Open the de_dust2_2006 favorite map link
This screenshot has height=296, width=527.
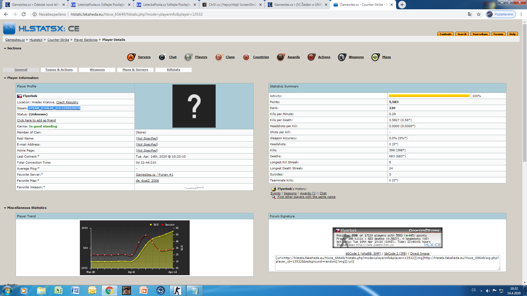(x=147, y=181)
